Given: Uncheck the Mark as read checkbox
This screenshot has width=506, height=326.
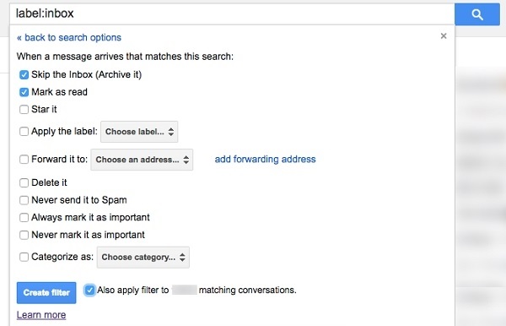Looking at the screenshot, I should (x=24, y=92).
